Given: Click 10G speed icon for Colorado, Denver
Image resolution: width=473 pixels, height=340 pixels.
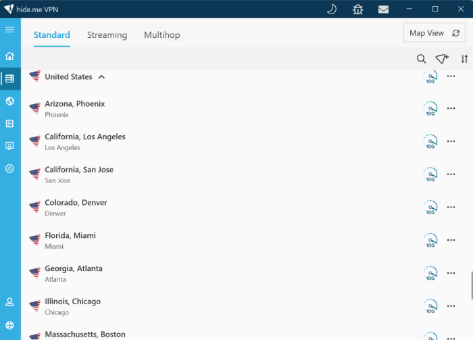Looking at the screenshot, I should (x=430, y=208).
